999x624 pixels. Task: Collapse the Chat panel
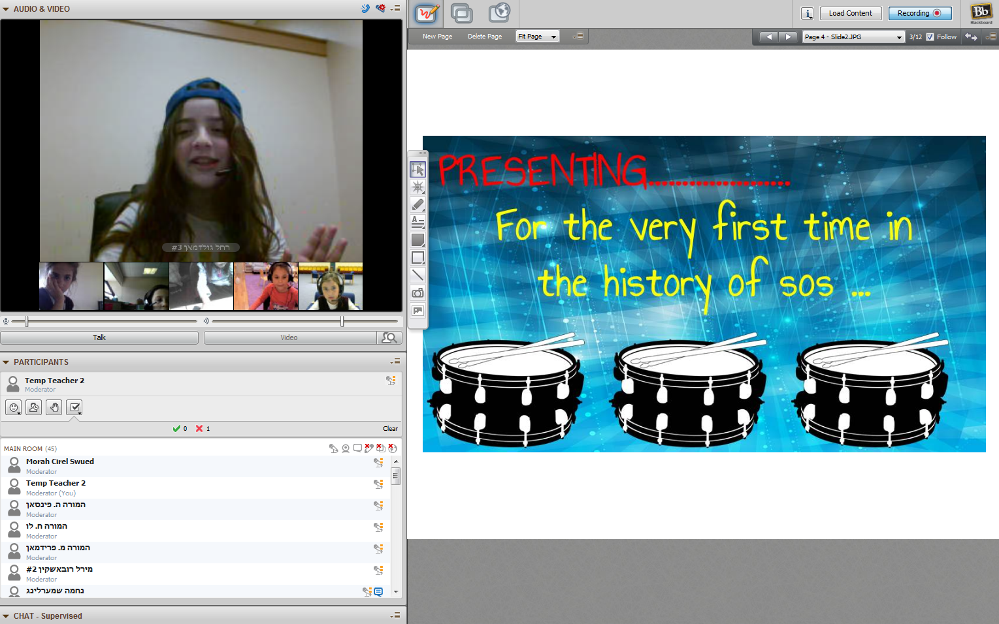pos(6,616)
